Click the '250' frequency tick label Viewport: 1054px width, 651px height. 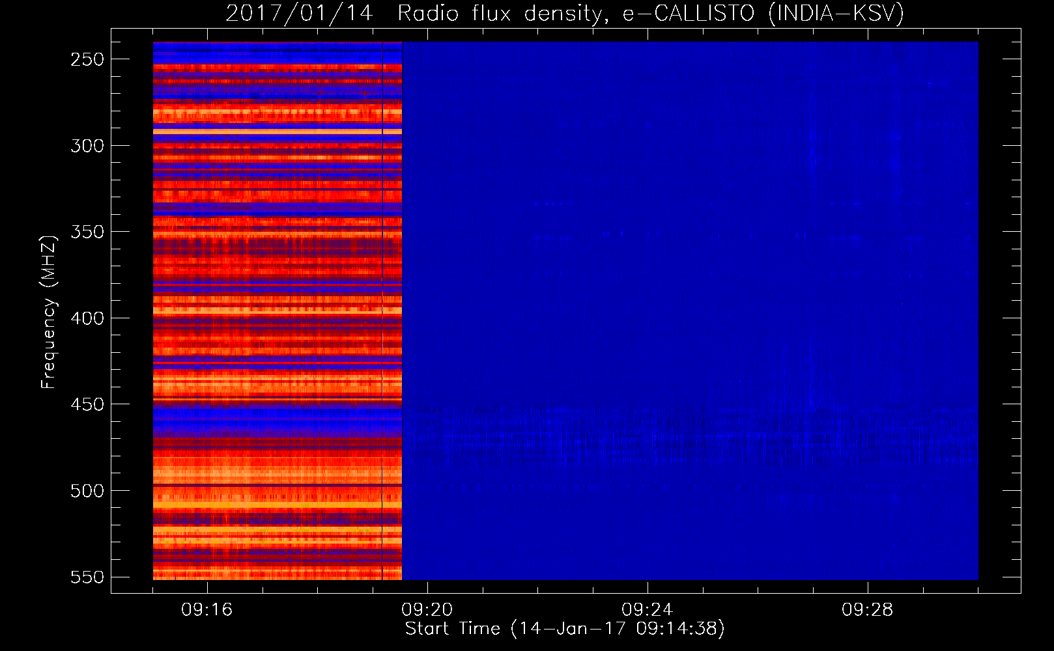[x=87, y=59]
